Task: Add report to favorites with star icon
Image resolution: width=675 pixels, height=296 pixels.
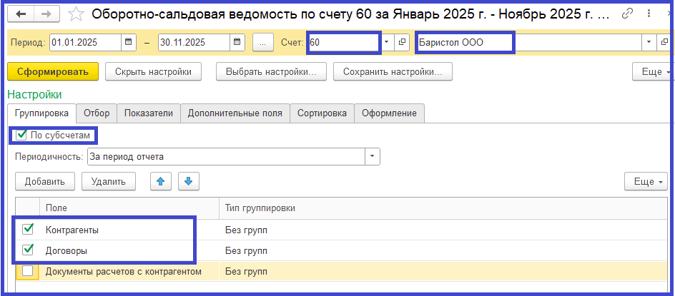Action: (x=75, y=14)
